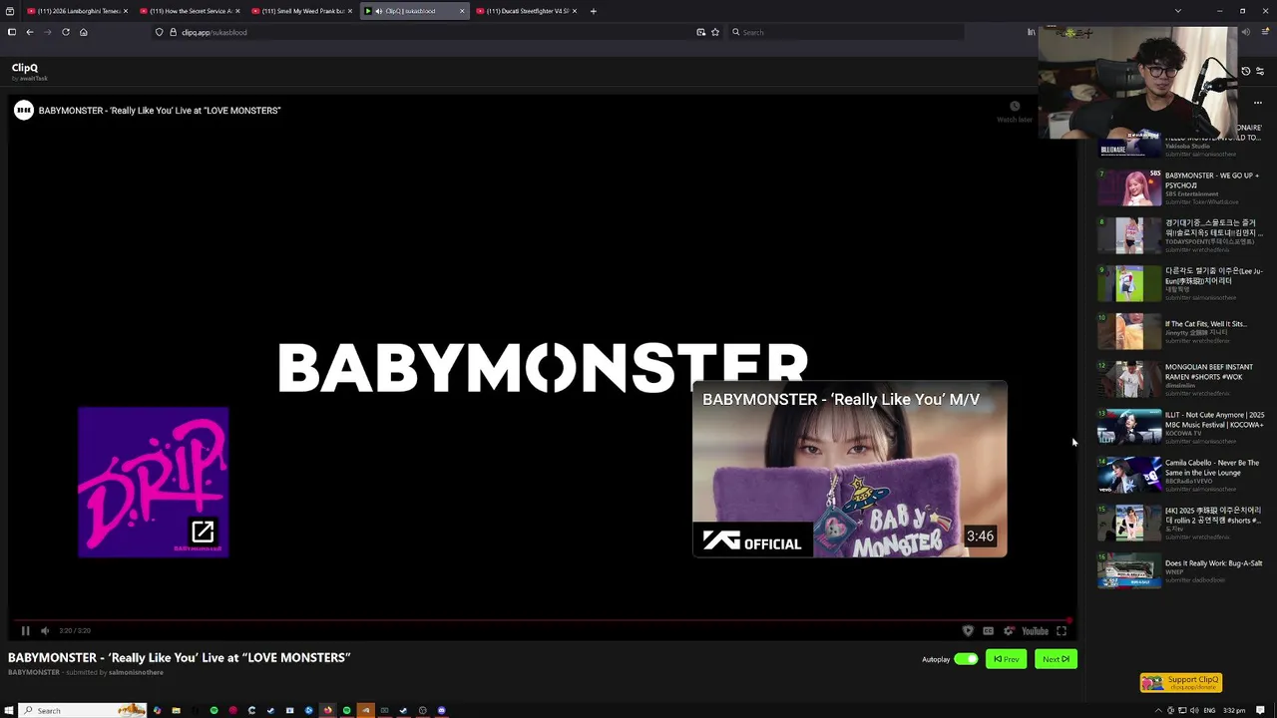Switch ENG input language indicator
1277x718 pixels.
[x=1209, y=710]
